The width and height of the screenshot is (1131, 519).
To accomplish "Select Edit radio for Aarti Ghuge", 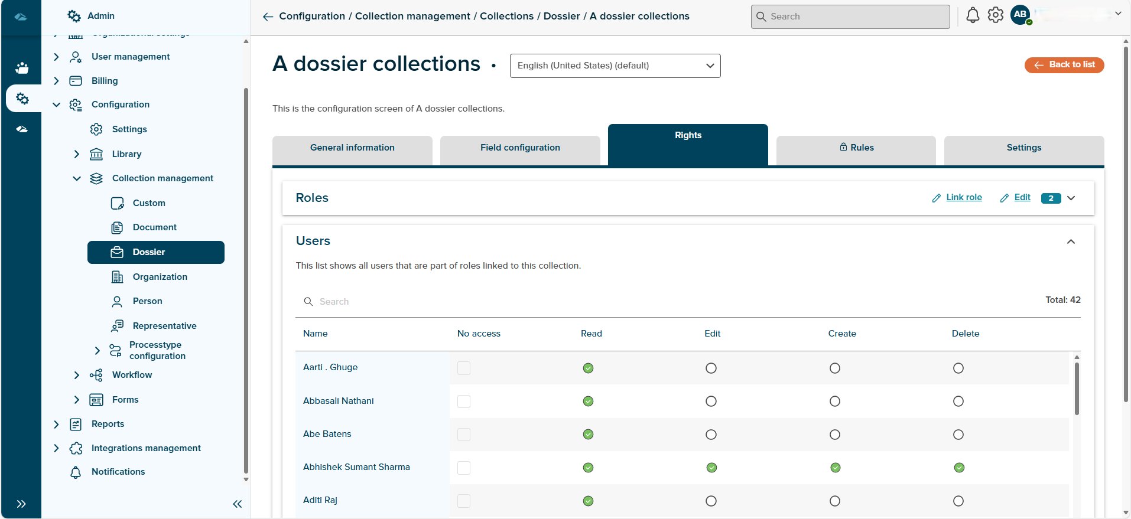I will (x=711, y=368).
